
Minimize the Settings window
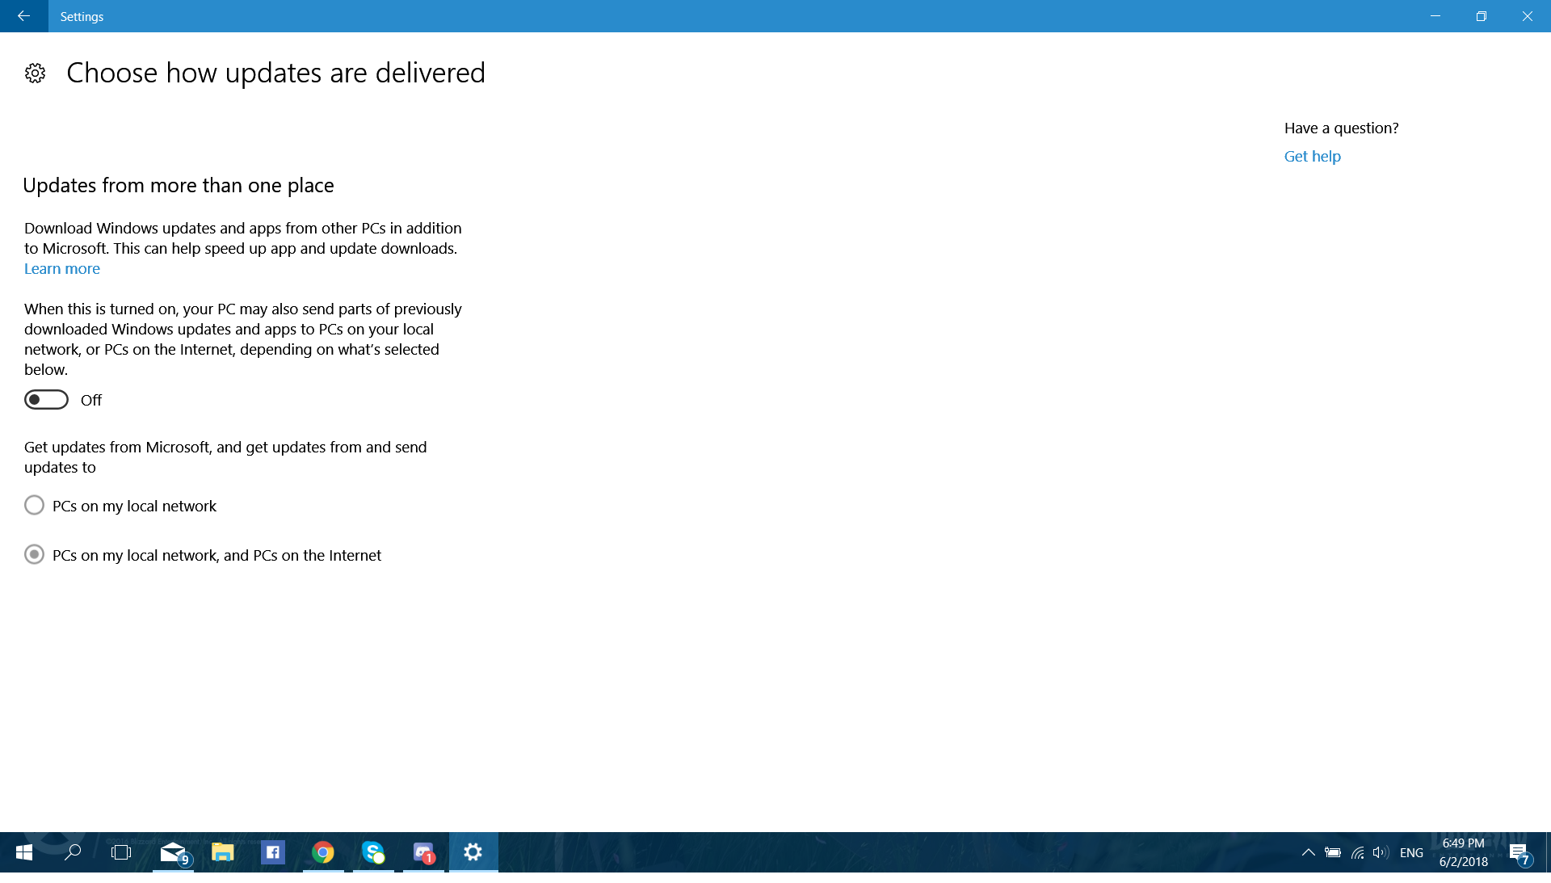point(1435,16)
